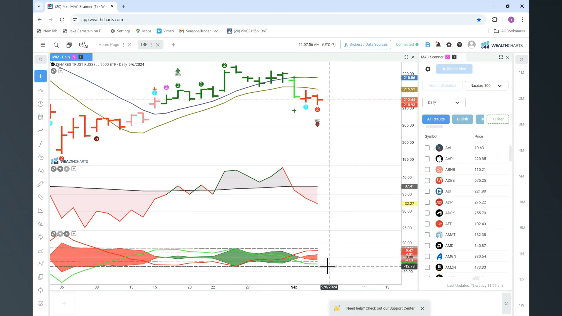Open TRP tab options menu
This screenshot has height=316, width=562.
(152, 45)
